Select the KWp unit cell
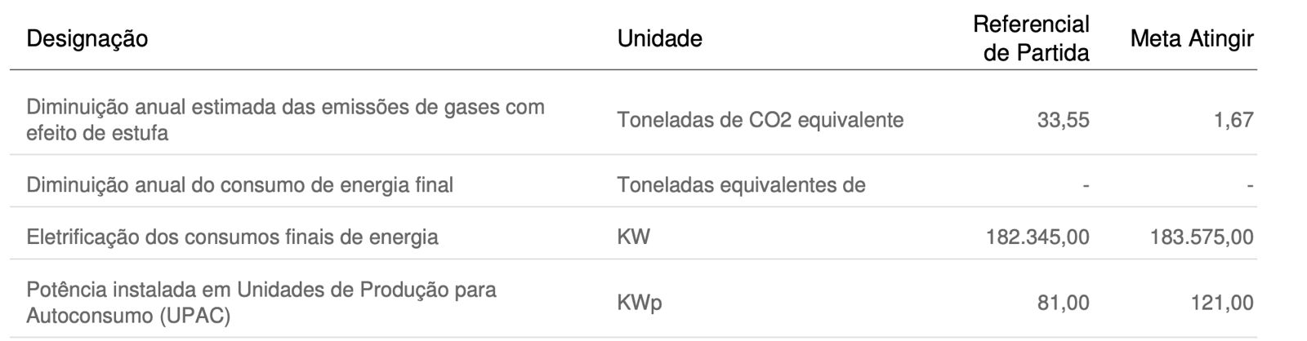Image resolution: width=1307 pixels, height=341 pixels. [x=640, y=303]
